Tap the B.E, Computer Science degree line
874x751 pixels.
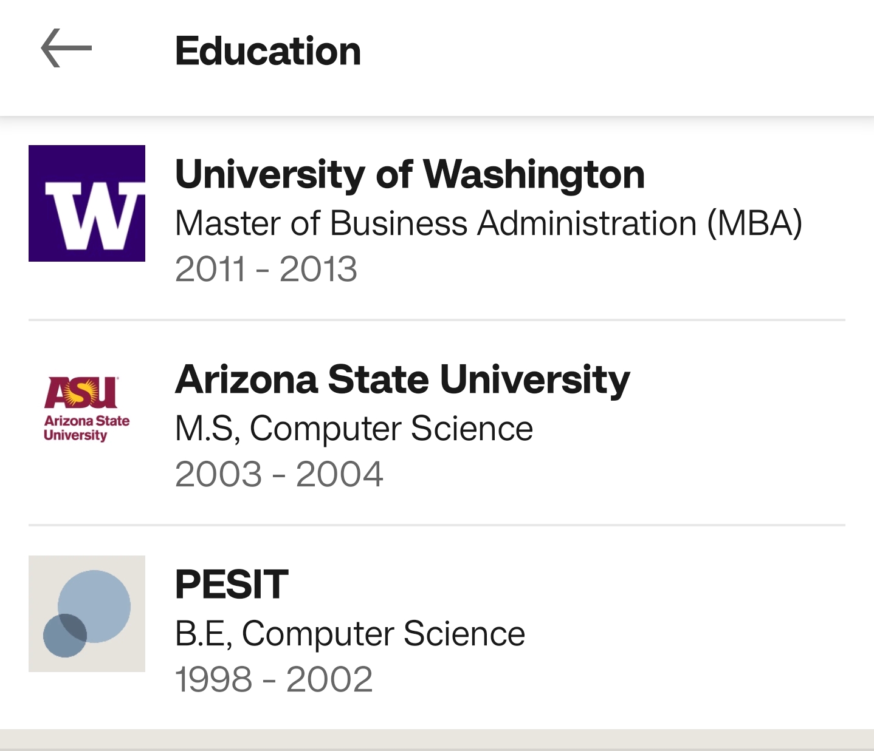(x=349, y=633)
